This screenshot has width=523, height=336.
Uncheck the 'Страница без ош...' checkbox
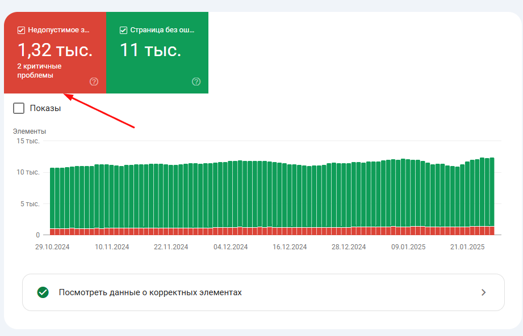tap(123, 30)
